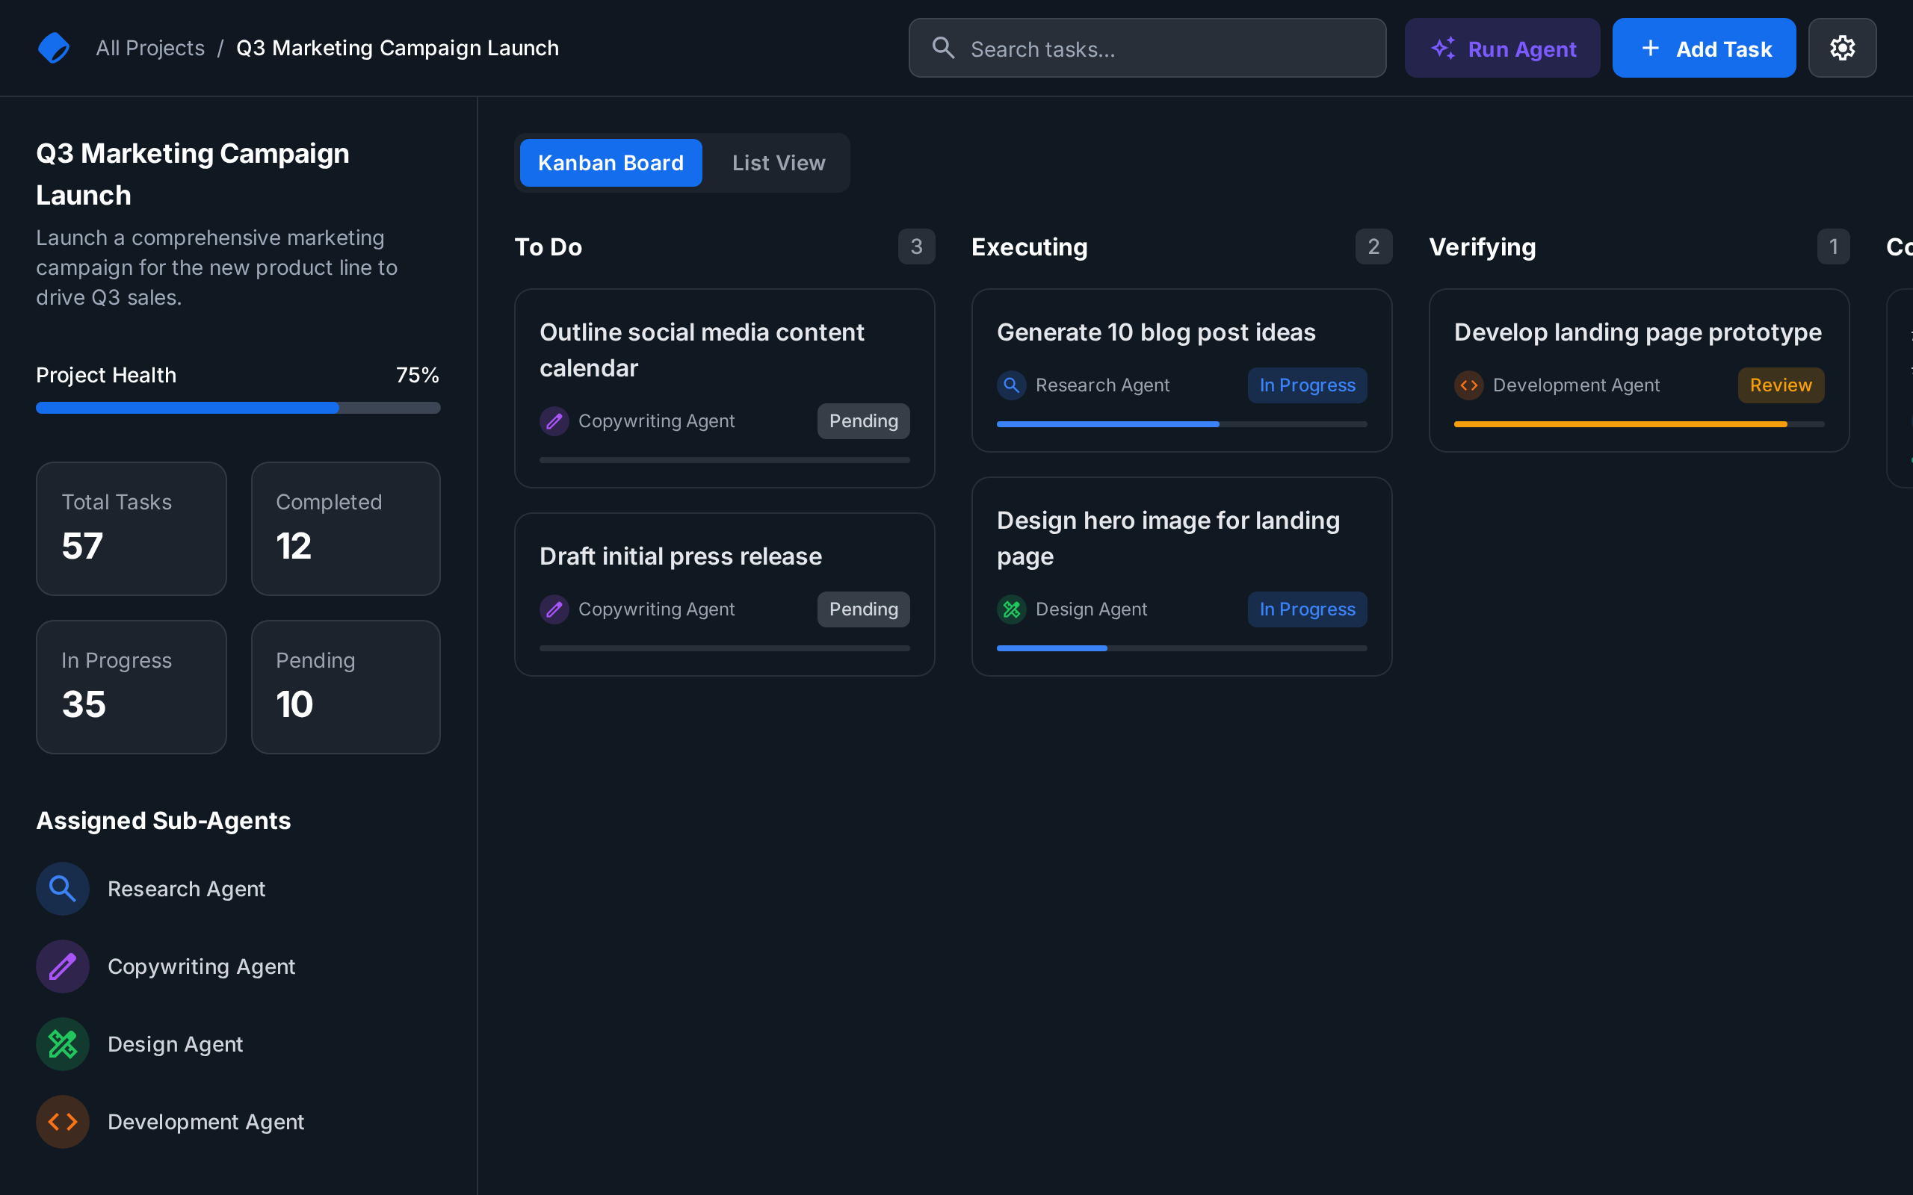Select the Research Agent icon in sidebar
Image resolution: width=1913 pixels, height=1195 pixels.
click(x=62, y=888)
